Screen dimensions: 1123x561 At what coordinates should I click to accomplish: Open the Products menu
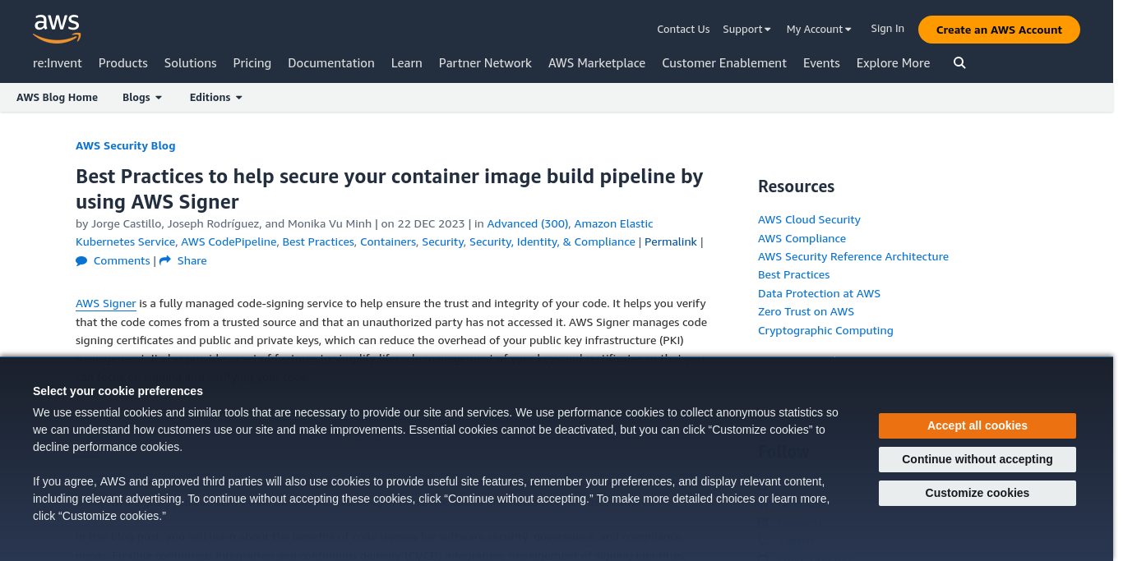tap(122, 63)
